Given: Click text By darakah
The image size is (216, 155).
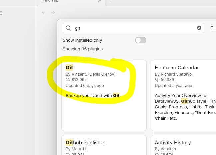Looking at the screenshot, I should coord(165,149).
